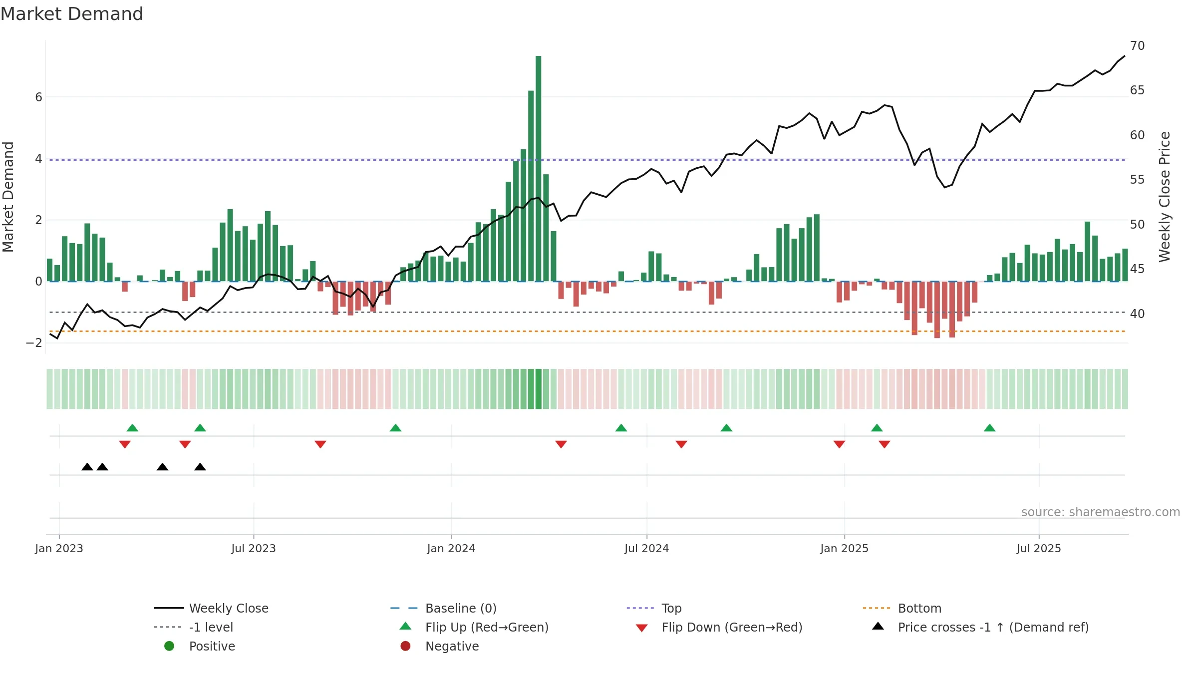Click the tallest green demand bar
The height and width of the screenshot is (674, 1198).
(539, 168)
